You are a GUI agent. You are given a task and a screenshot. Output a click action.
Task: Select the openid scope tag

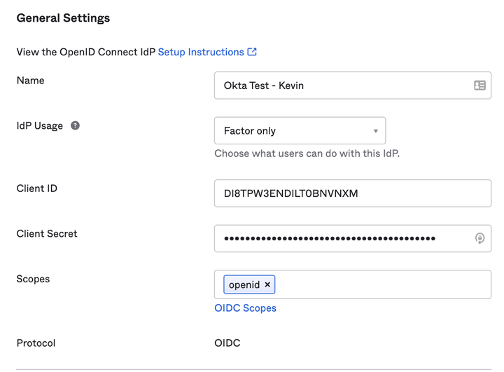pos(244,284)
